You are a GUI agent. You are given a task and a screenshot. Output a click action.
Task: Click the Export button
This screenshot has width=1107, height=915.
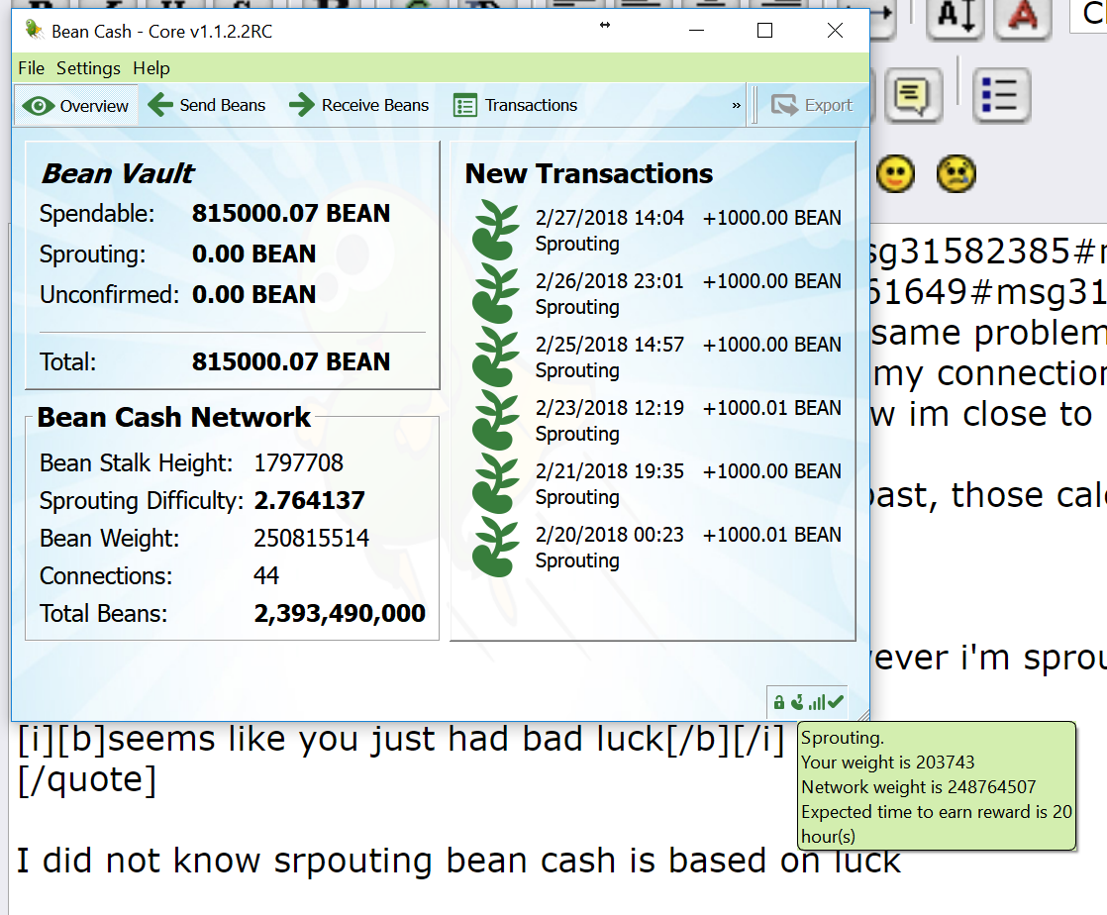coord(812,105)
